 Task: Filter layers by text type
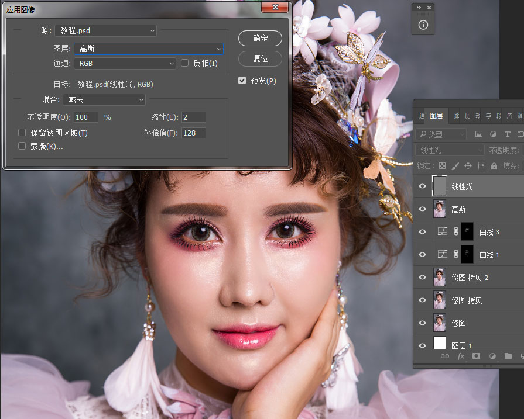507,134
